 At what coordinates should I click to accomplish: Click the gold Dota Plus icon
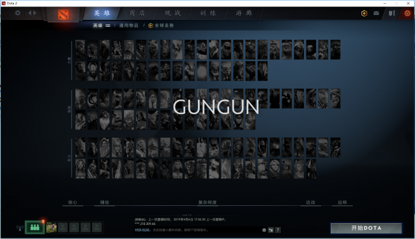coord(364,13)
